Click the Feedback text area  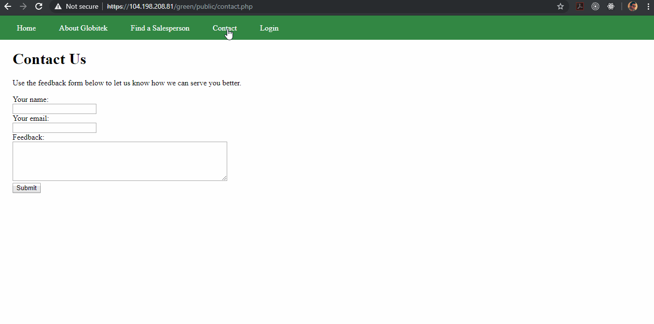point(120,161)
